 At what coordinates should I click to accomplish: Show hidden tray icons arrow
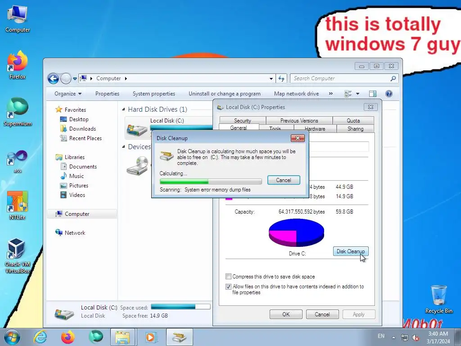tap(393, 337)
